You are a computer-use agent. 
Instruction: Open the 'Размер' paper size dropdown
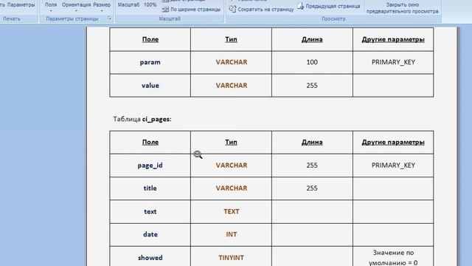102,7
